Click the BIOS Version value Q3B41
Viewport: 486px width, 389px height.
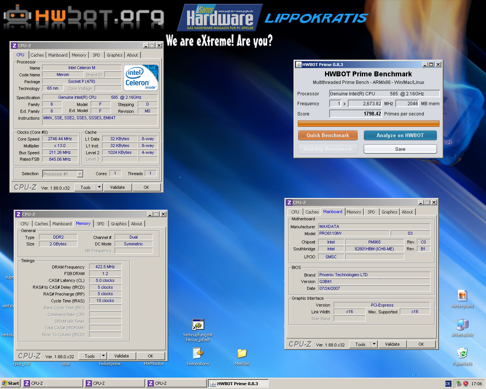(x=374, y=282)
